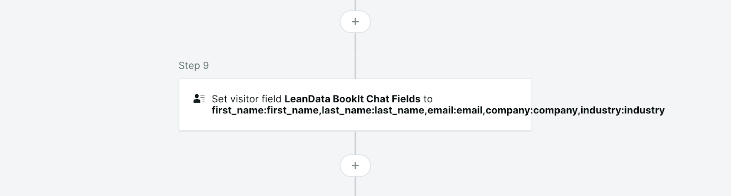Image resolution: width=731 pixels, height=196 pixels.
Task: Click the first_name:first_name mapping text
Action: click(x=265, y=111)
